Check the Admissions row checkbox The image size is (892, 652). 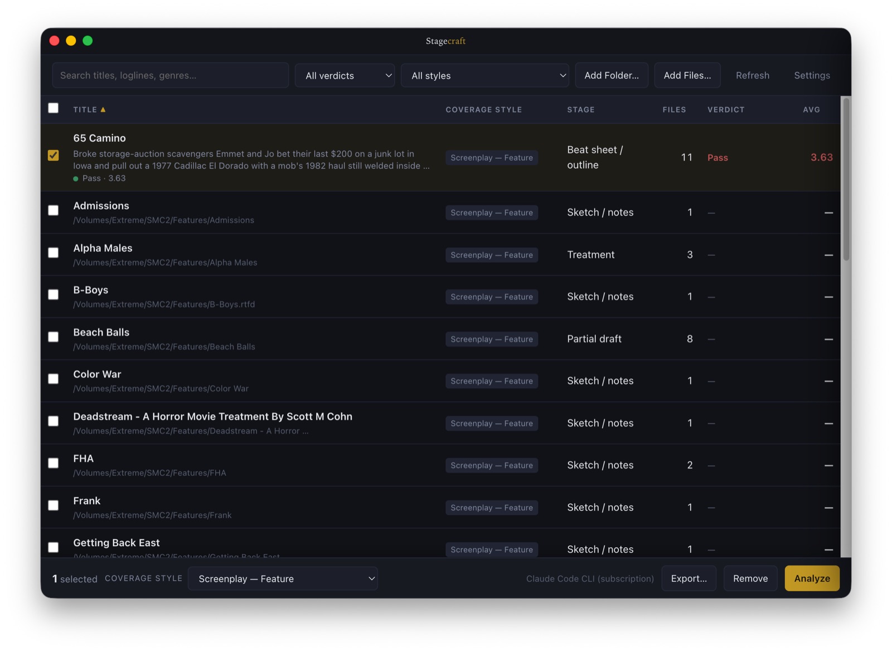(x=54, y=210)
